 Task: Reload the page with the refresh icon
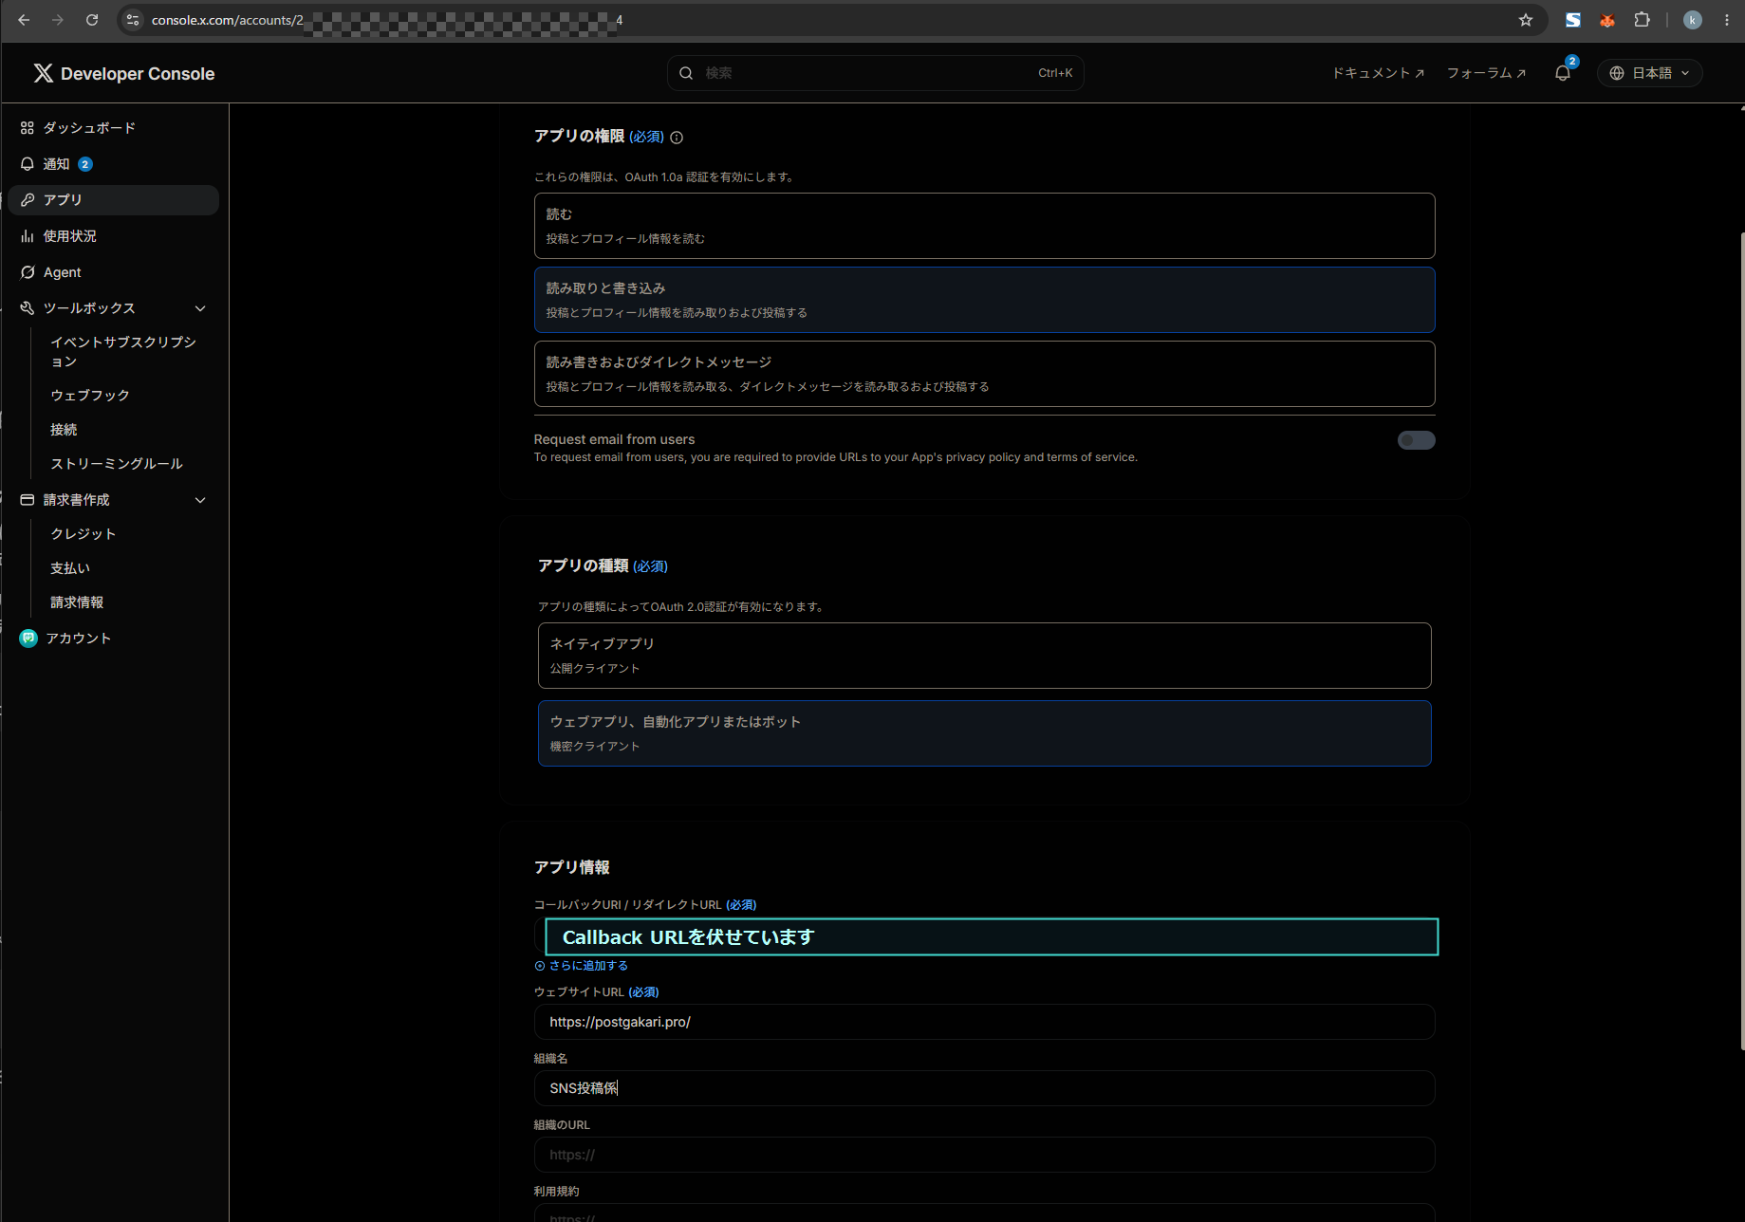pyautogui.click(x=92, y=20)
